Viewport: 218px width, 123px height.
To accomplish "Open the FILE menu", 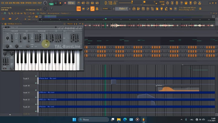I will [2, 3].
